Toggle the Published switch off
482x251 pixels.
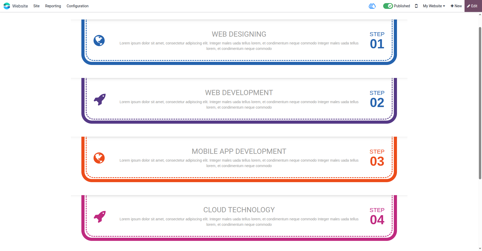pyautogui.click(x=388, y=6)
